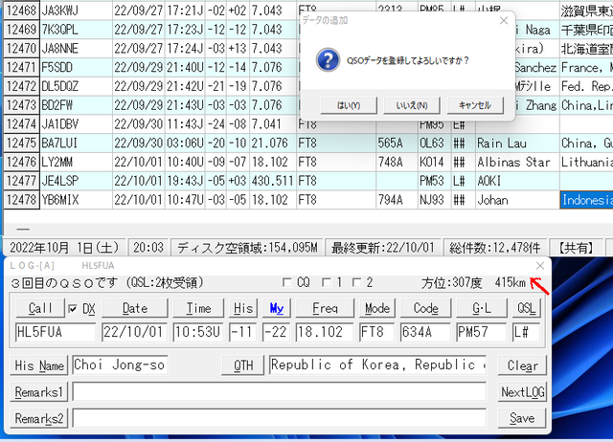Click callsign F5SDD in the log
The height and width of the screenshot is (442, 613).
[x=57, y=68]
